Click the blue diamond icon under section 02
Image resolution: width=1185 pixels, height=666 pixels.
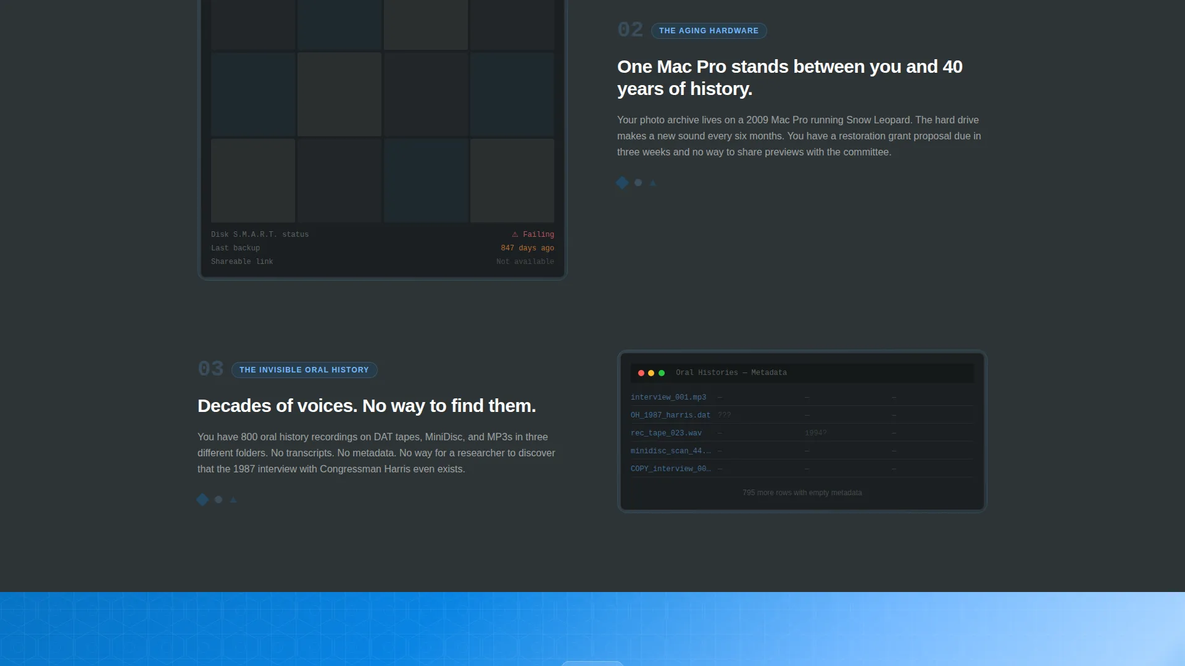[622, 183]
